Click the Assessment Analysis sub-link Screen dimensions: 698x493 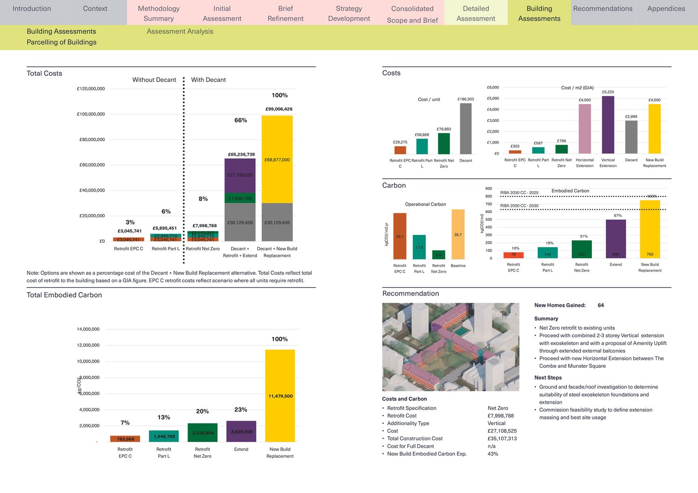(180, 32)
